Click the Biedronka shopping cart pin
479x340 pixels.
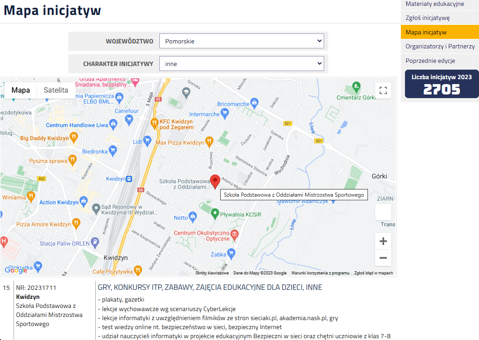113,151
